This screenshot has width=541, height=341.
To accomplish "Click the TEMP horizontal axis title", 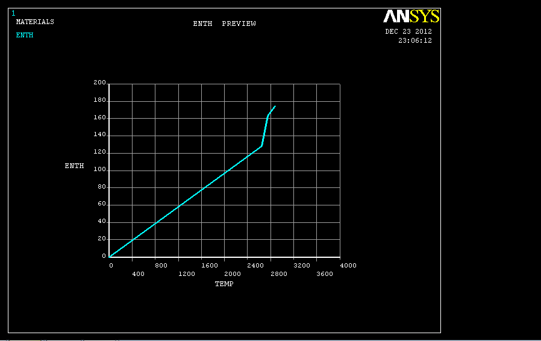I will coord(224,284).
